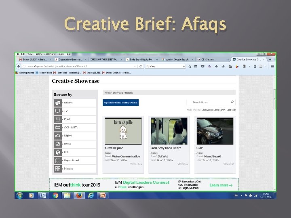Open Kutte ke pille title link

[114, 148]
